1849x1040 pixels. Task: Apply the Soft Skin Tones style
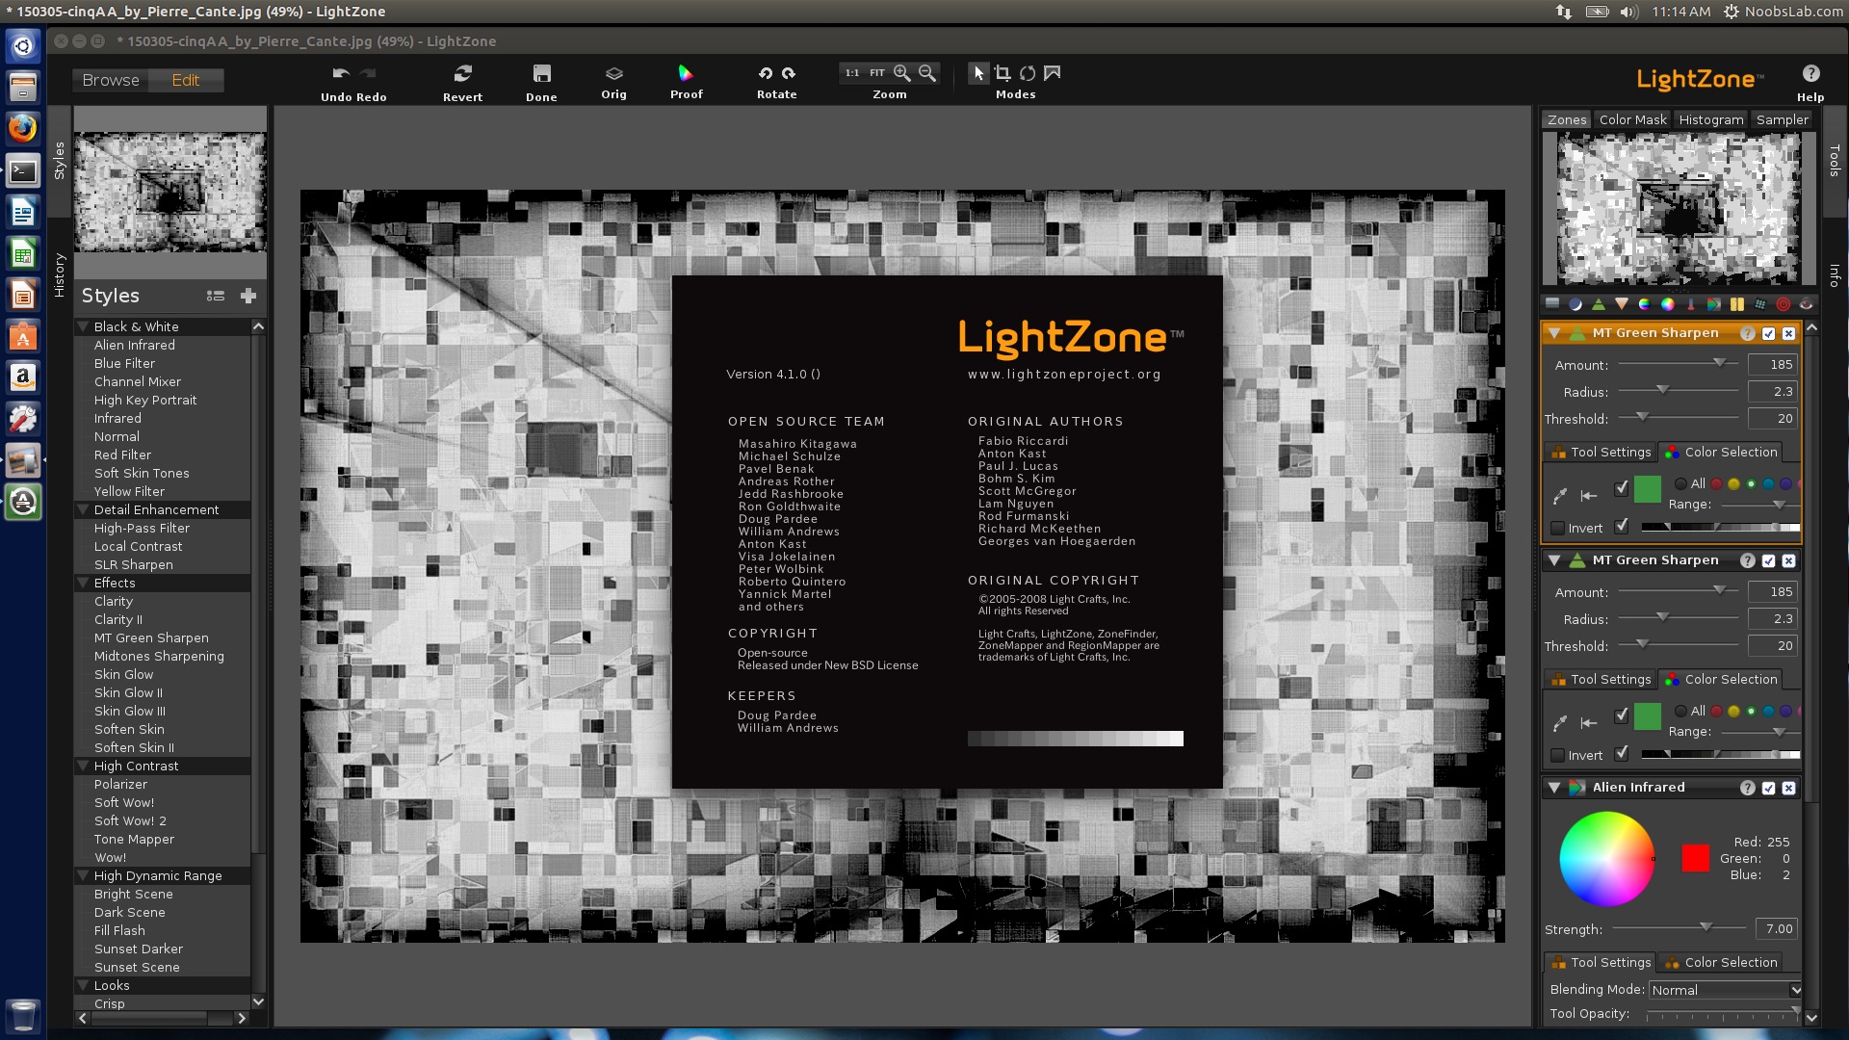142,473
